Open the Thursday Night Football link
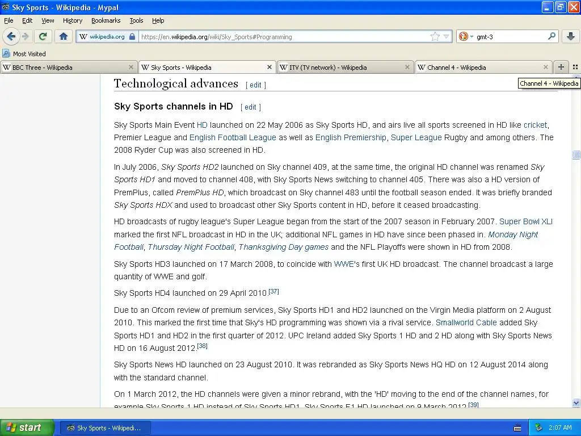The height and width of the screenshot is (436, 581). click(x=191, y=247)
